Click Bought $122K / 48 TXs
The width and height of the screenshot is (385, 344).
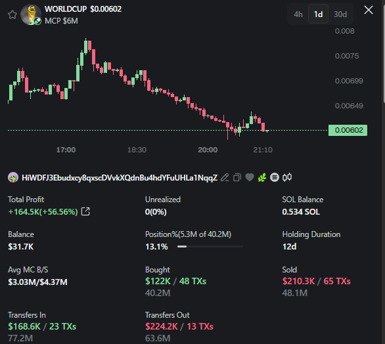click(176, 281)
